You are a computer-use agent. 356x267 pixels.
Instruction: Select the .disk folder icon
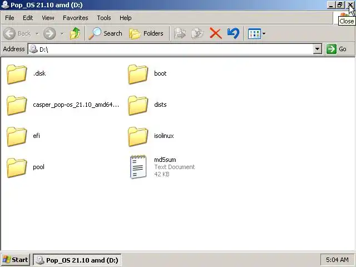[17, 74]
